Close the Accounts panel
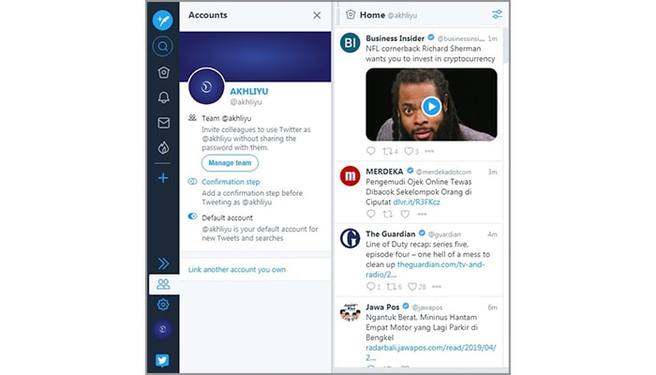656x375 pixels. [x=317, y=16]
